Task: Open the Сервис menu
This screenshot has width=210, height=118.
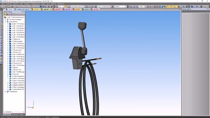Action: [x=43, y=4]
